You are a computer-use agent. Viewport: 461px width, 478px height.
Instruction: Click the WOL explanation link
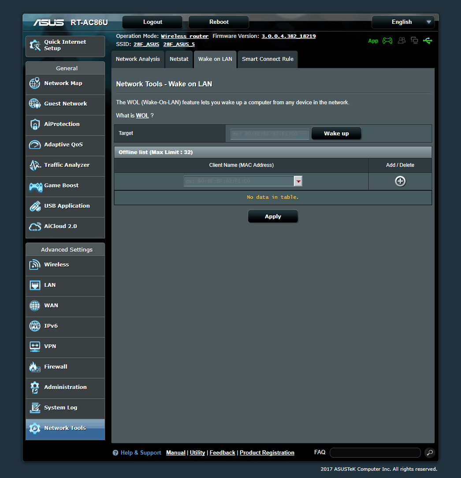[142, 116]
